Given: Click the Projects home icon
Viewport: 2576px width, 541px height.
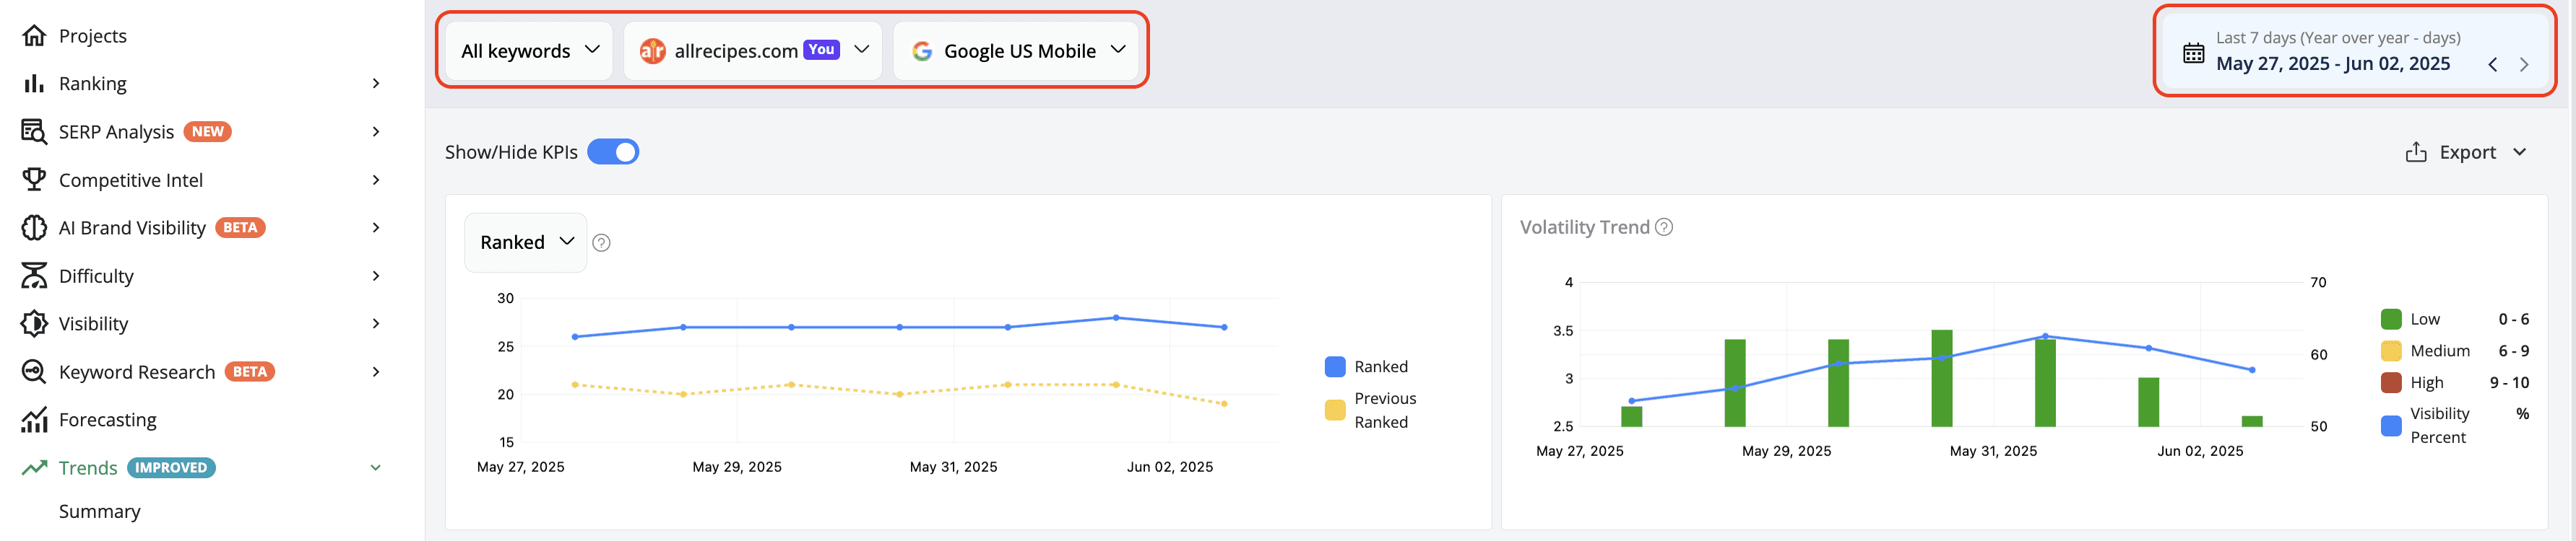Looking at the screenshot, I should pyautogui.click(x=34, y=36).
